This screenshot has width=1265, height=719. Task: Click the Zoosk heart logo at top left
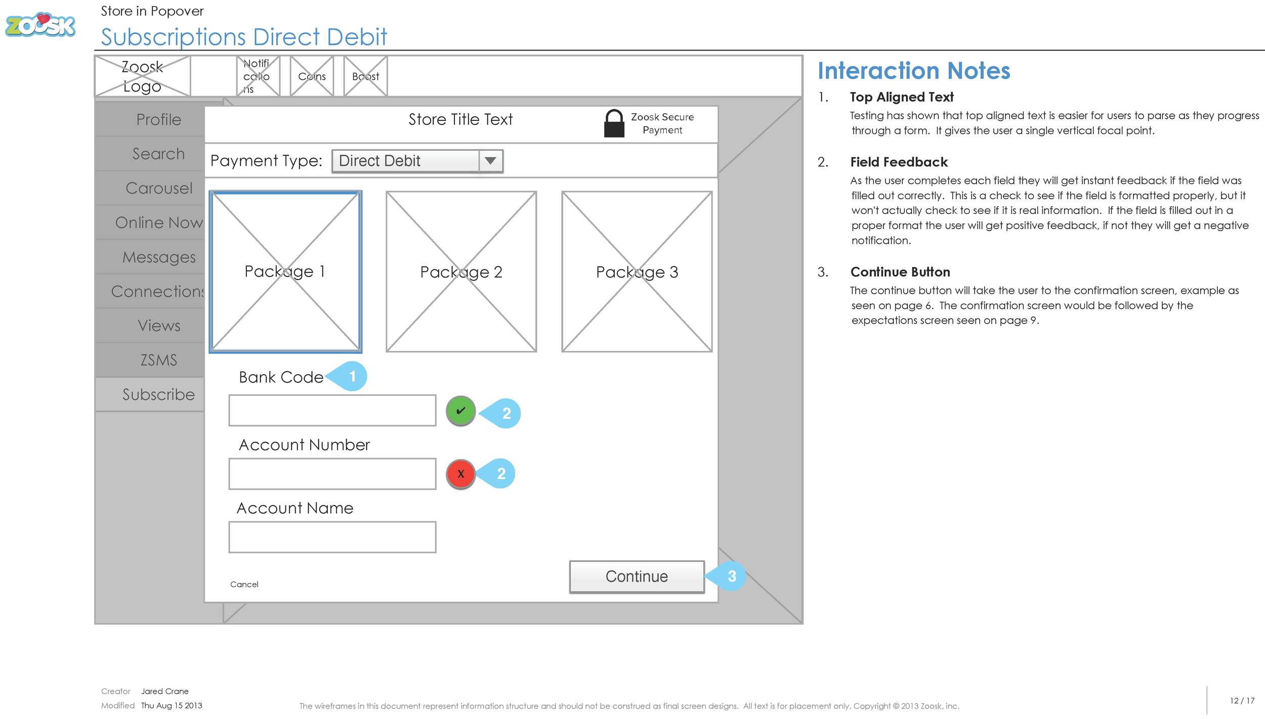click(40, 25)
